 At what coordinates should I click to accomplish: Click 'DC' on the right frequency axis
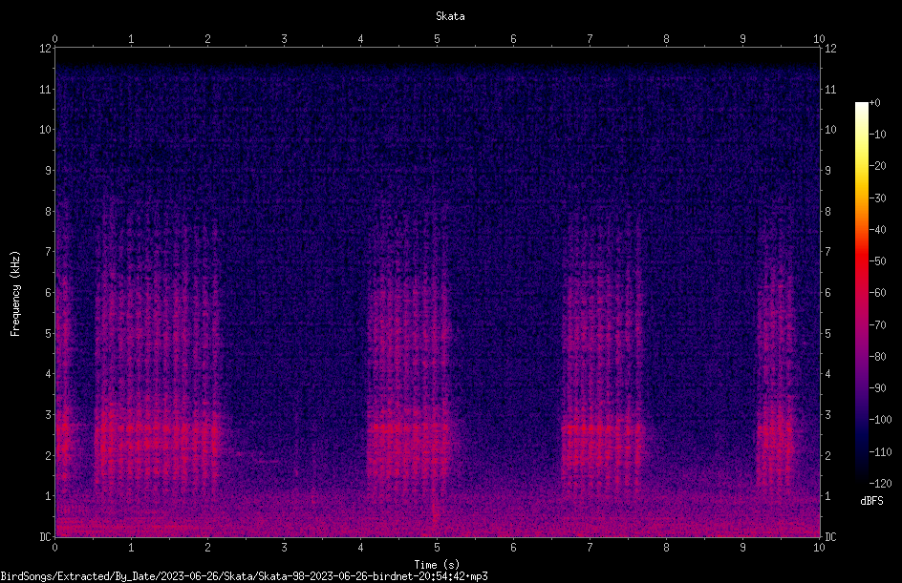click(830, 537)
